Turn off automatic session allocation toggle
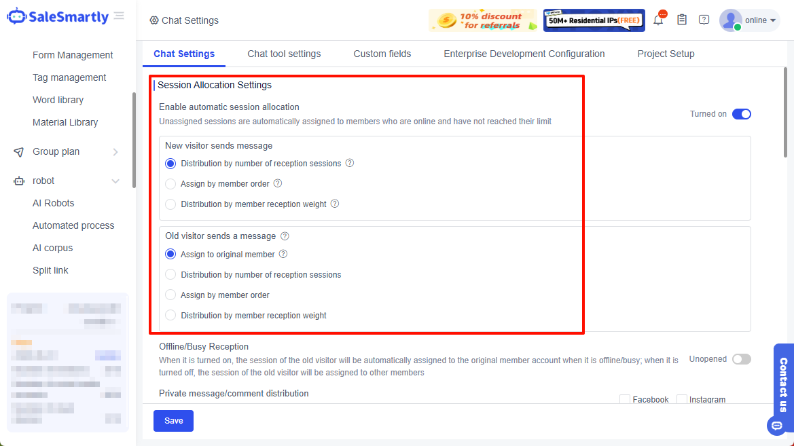Image resolution: width=794 pixels, height=446 pixels. 742,114
